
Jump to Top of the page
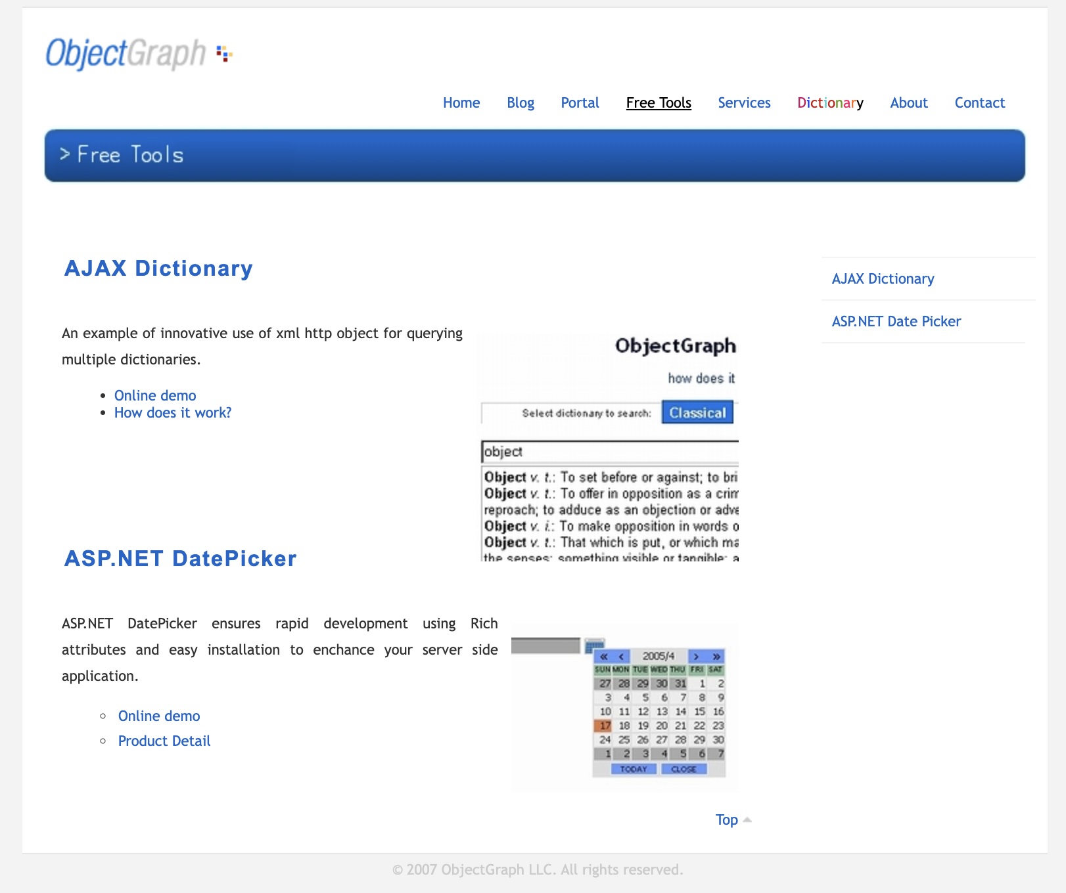pos(727,819)
